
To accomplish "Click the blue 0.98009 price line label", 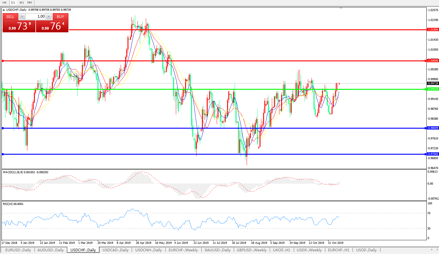I will coord(433,128).
